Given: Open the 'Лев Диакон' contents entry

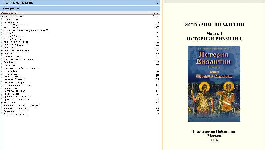Looking at the screenshot, I should click(x=10, y=62).
